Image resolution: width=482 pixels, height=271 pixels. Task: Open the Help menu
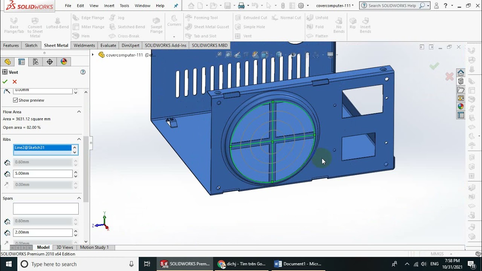pos(160,6)
